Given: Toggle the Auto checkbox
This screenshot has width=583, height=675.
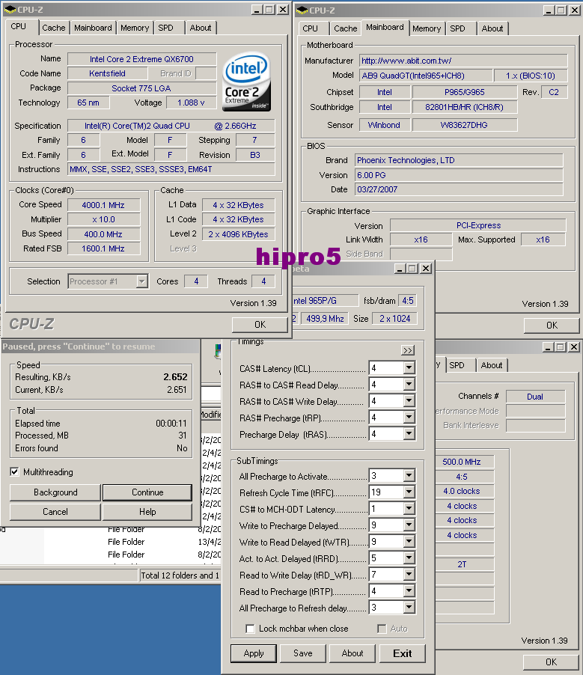Looking at the screenshot, I should click(382, 629).
